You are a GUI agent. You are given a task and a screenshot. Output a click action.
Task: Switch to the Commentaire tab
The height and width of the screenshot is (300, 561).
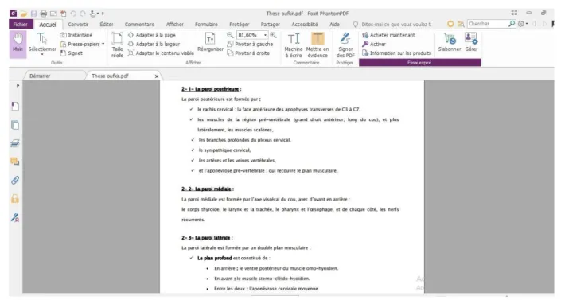point(139,25)
